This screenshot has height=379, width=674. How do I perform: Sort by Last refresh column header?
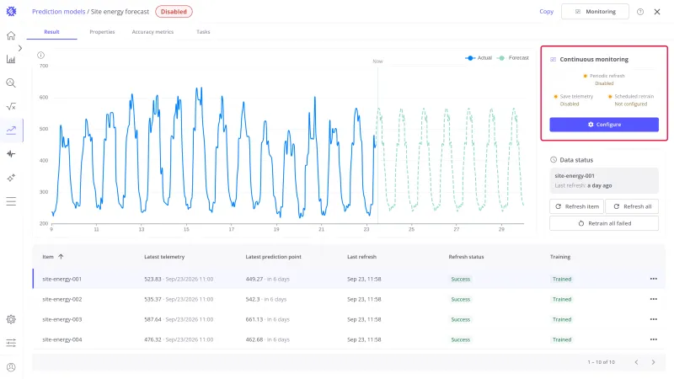[361, 257]
